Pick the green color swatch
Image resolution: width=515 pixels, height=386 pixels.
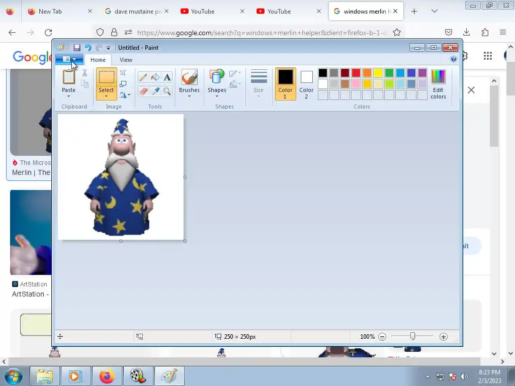[389, 72]
